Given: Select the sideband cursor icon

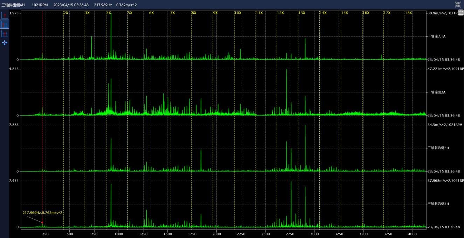Looking at the screenshot, I should pos(4,34).
